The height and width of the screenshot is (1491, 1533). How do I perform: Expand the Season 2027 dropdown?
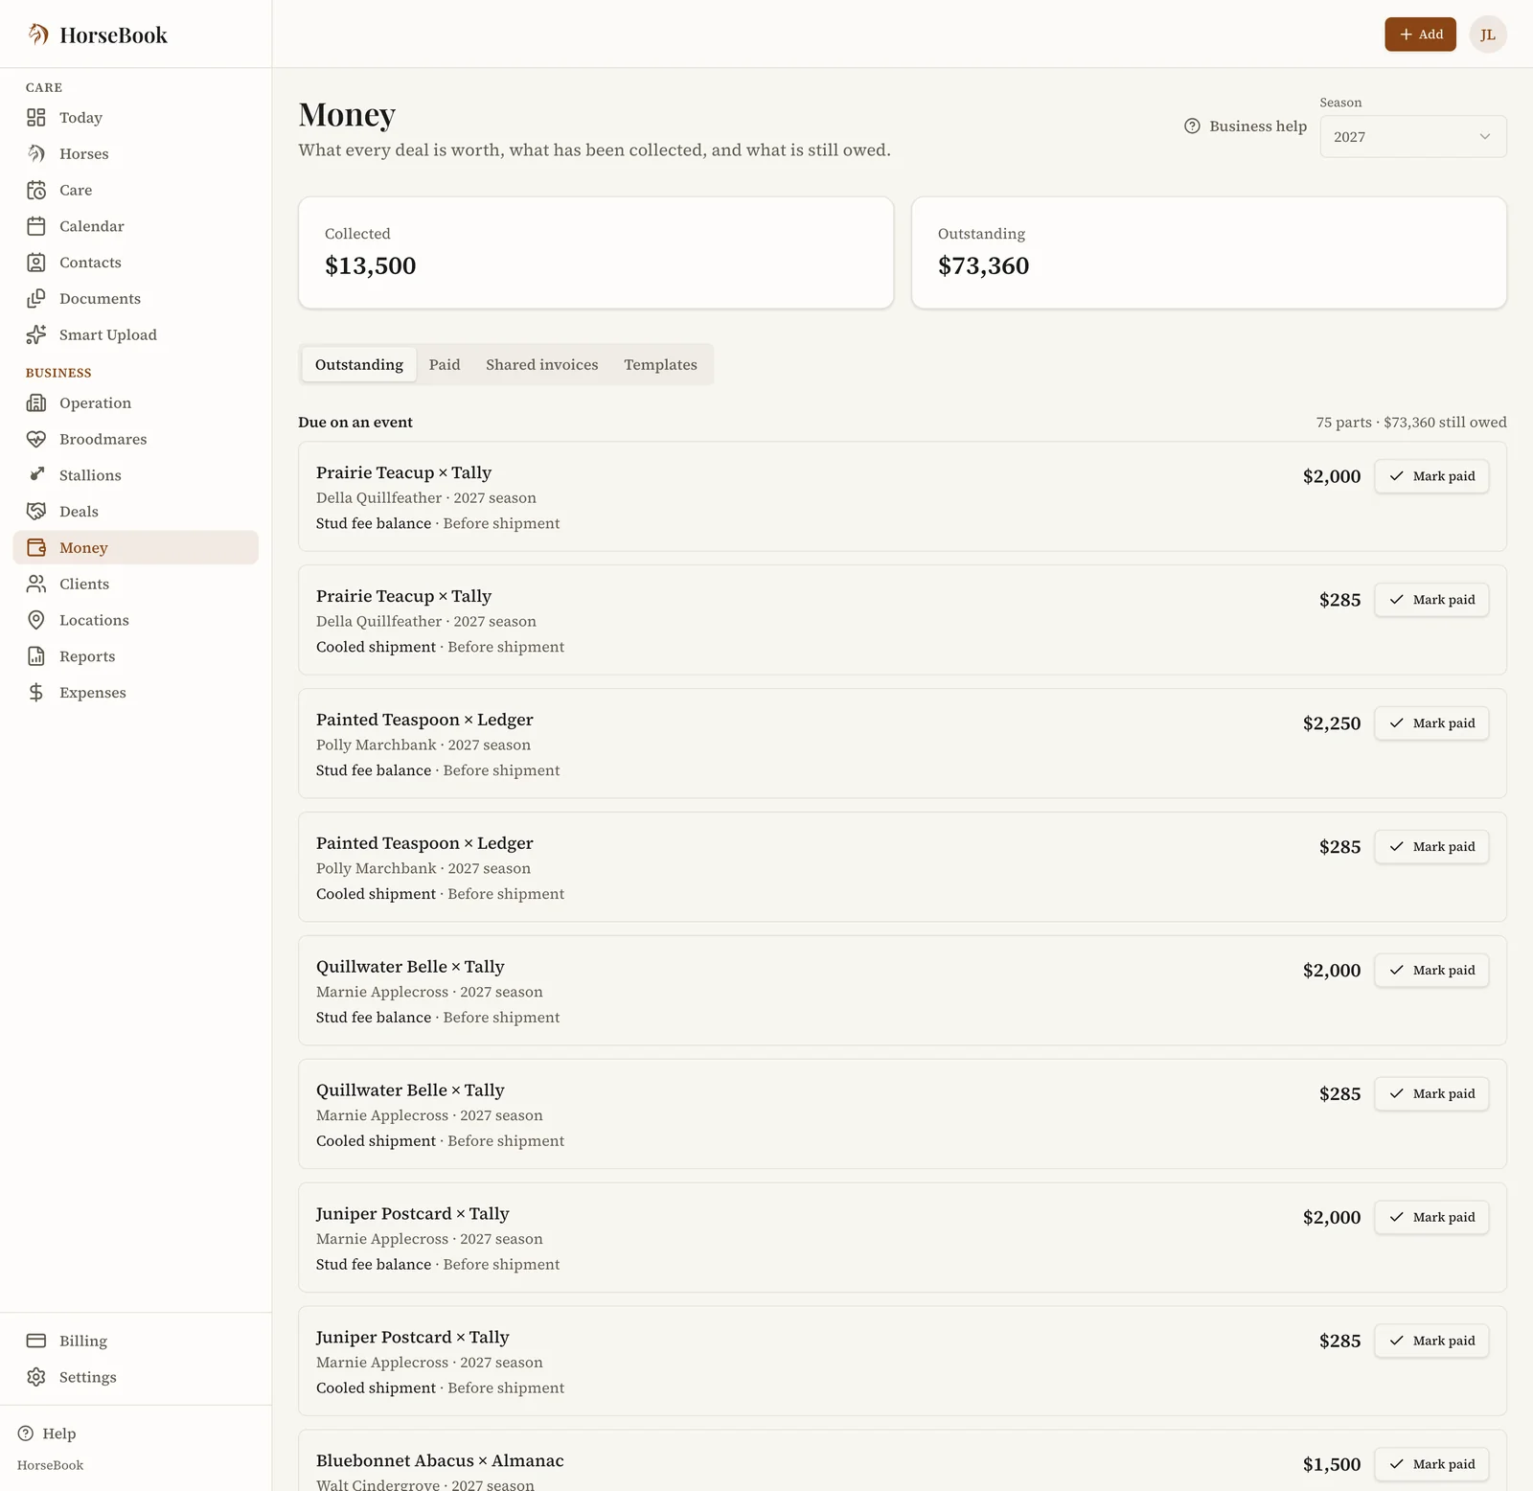1412,137
